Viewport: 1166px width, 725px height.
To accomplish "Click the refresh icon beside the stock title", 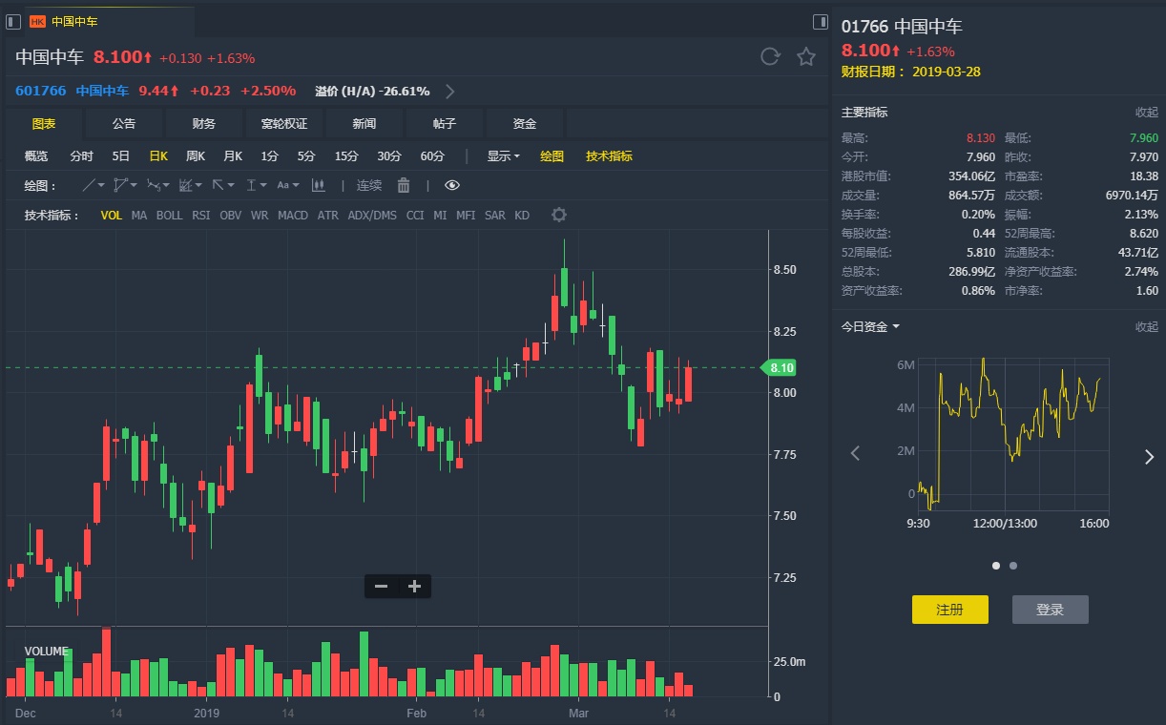I will point(770,57).
